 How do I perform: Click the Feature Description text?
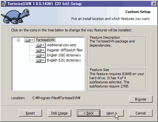[x=112, y=43]
